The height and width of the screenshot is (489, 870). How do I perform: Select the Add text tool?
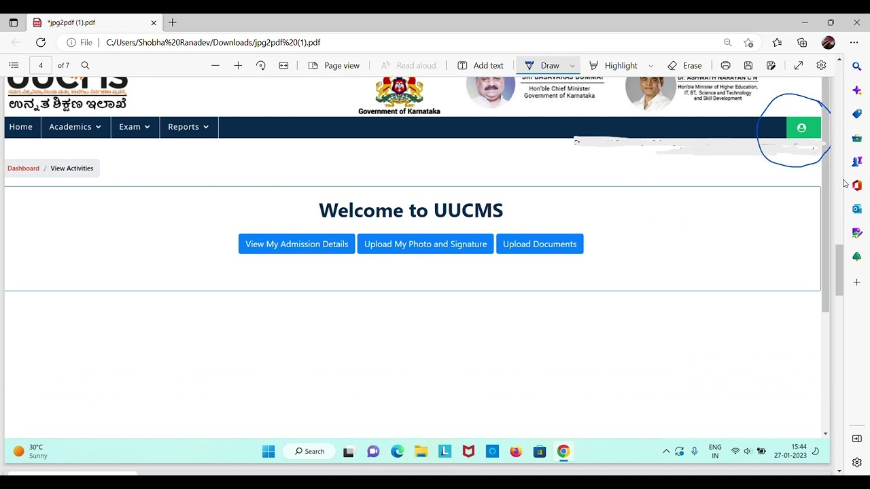[x=481, y=65]
